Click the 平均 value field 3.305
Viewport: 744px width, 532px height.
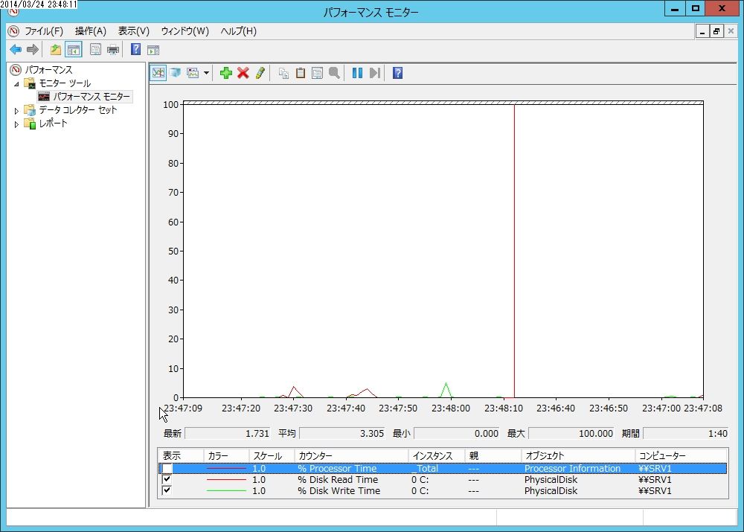pos(342,433)
